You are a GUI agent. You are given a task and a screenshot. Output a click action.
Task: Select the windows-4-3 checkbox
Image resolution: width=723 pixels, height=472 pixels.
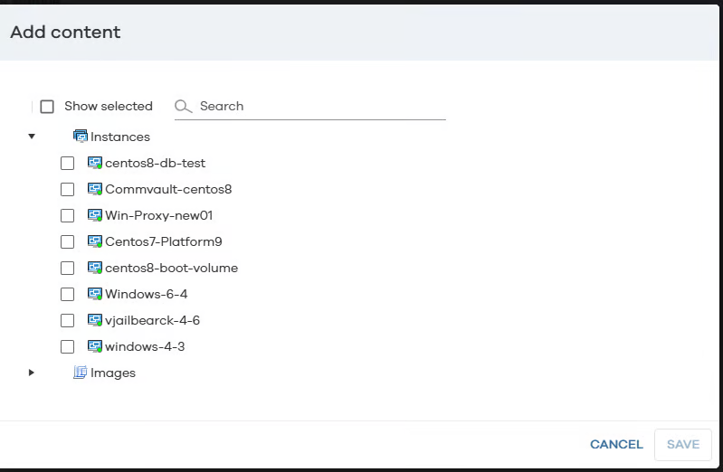click(67, 346)
